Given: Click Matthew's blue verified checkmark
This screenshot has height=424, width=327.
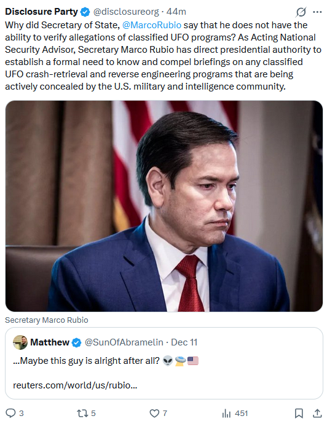Looking at the screenshot, I should tap(77, 342).
